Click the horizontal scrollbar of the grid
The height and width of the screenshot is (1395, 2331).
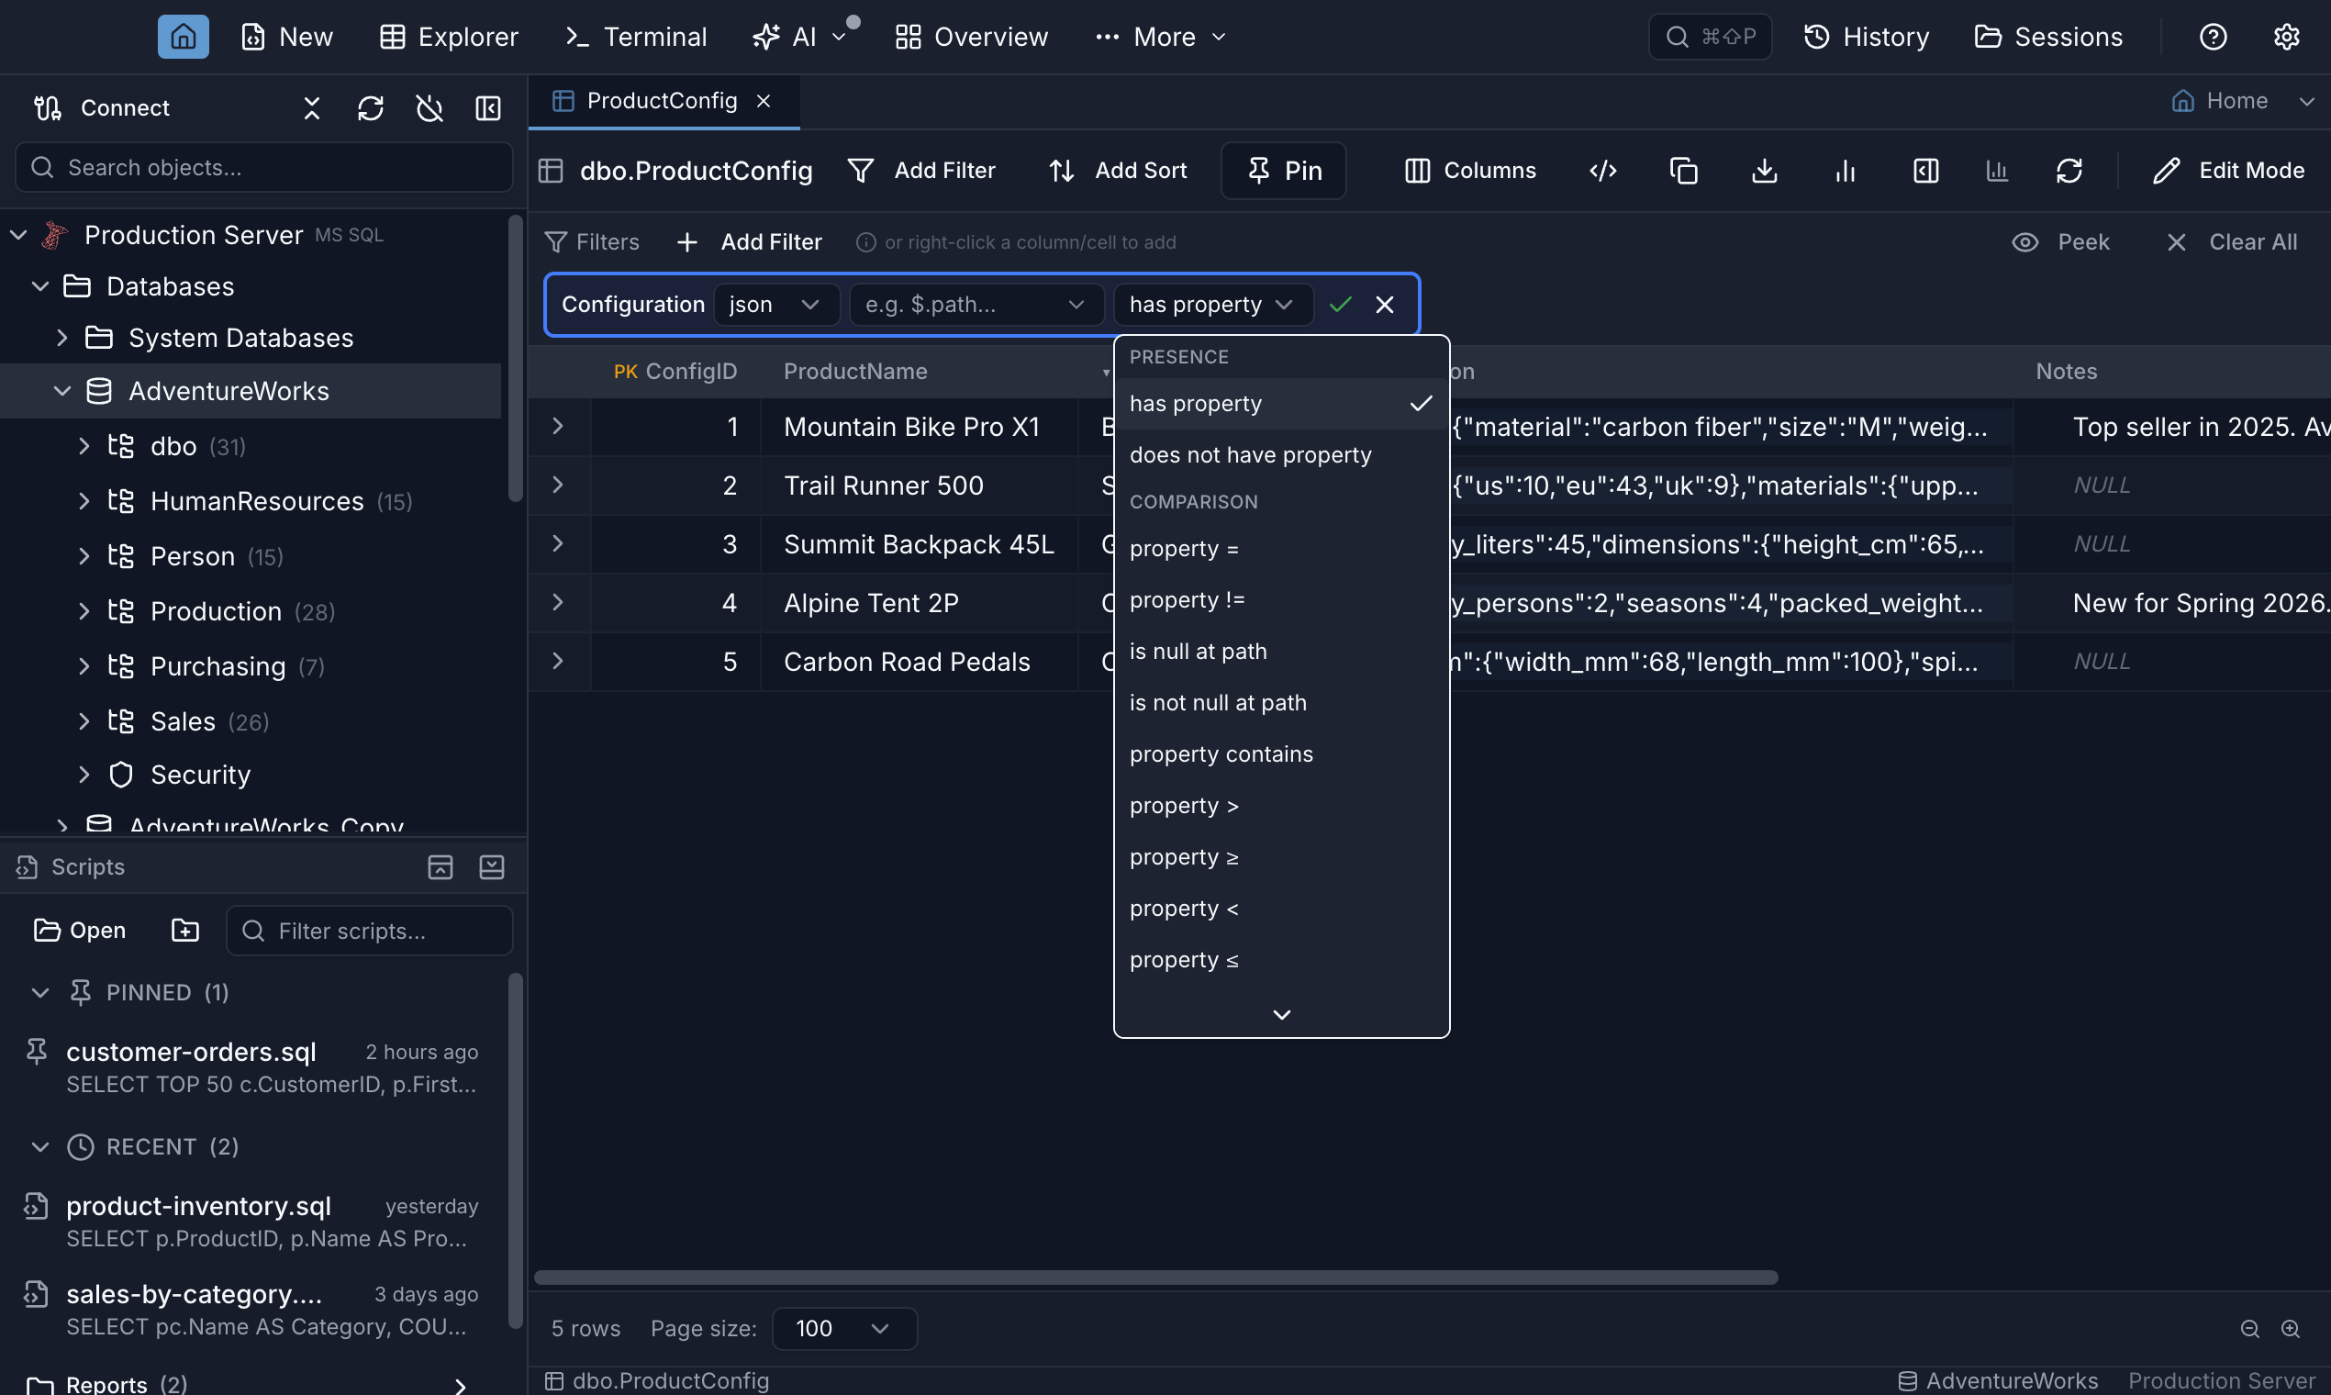click(1155, 1278)
